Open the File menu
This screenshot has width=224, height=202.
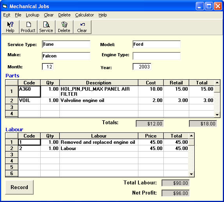click(18, 15)
